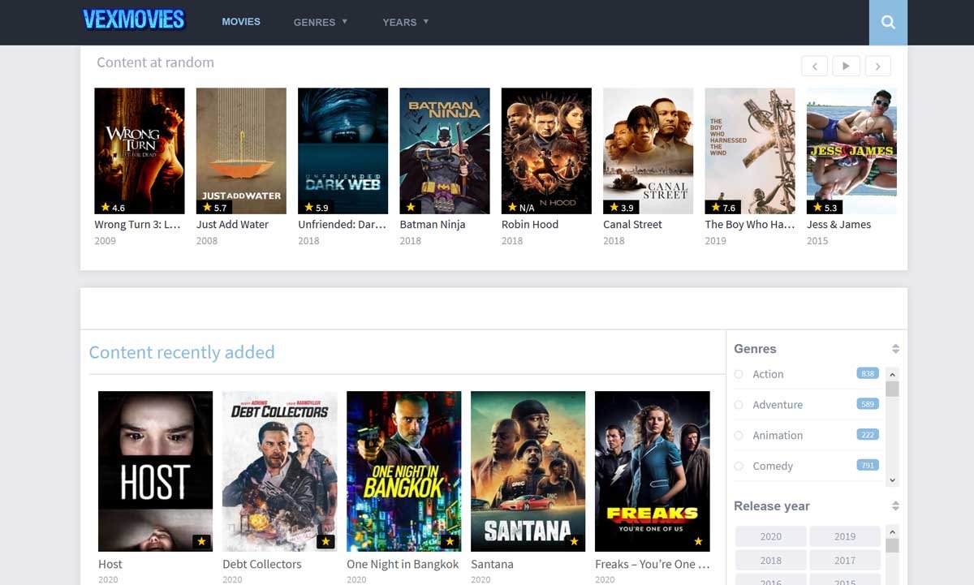Click the 5.9 star rating on Unfriended Dark Web

(317, 208)
